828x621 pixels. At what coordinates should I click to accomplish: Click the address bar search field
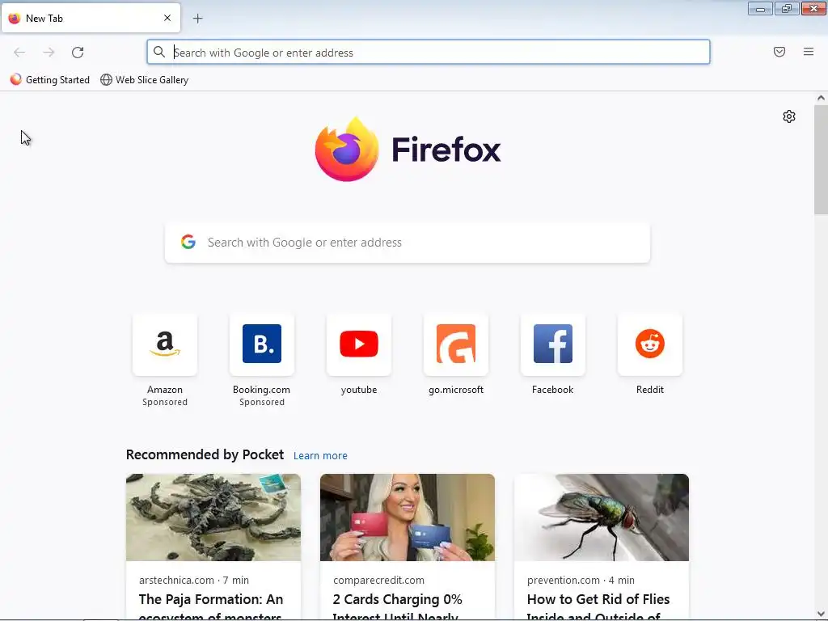429,53
